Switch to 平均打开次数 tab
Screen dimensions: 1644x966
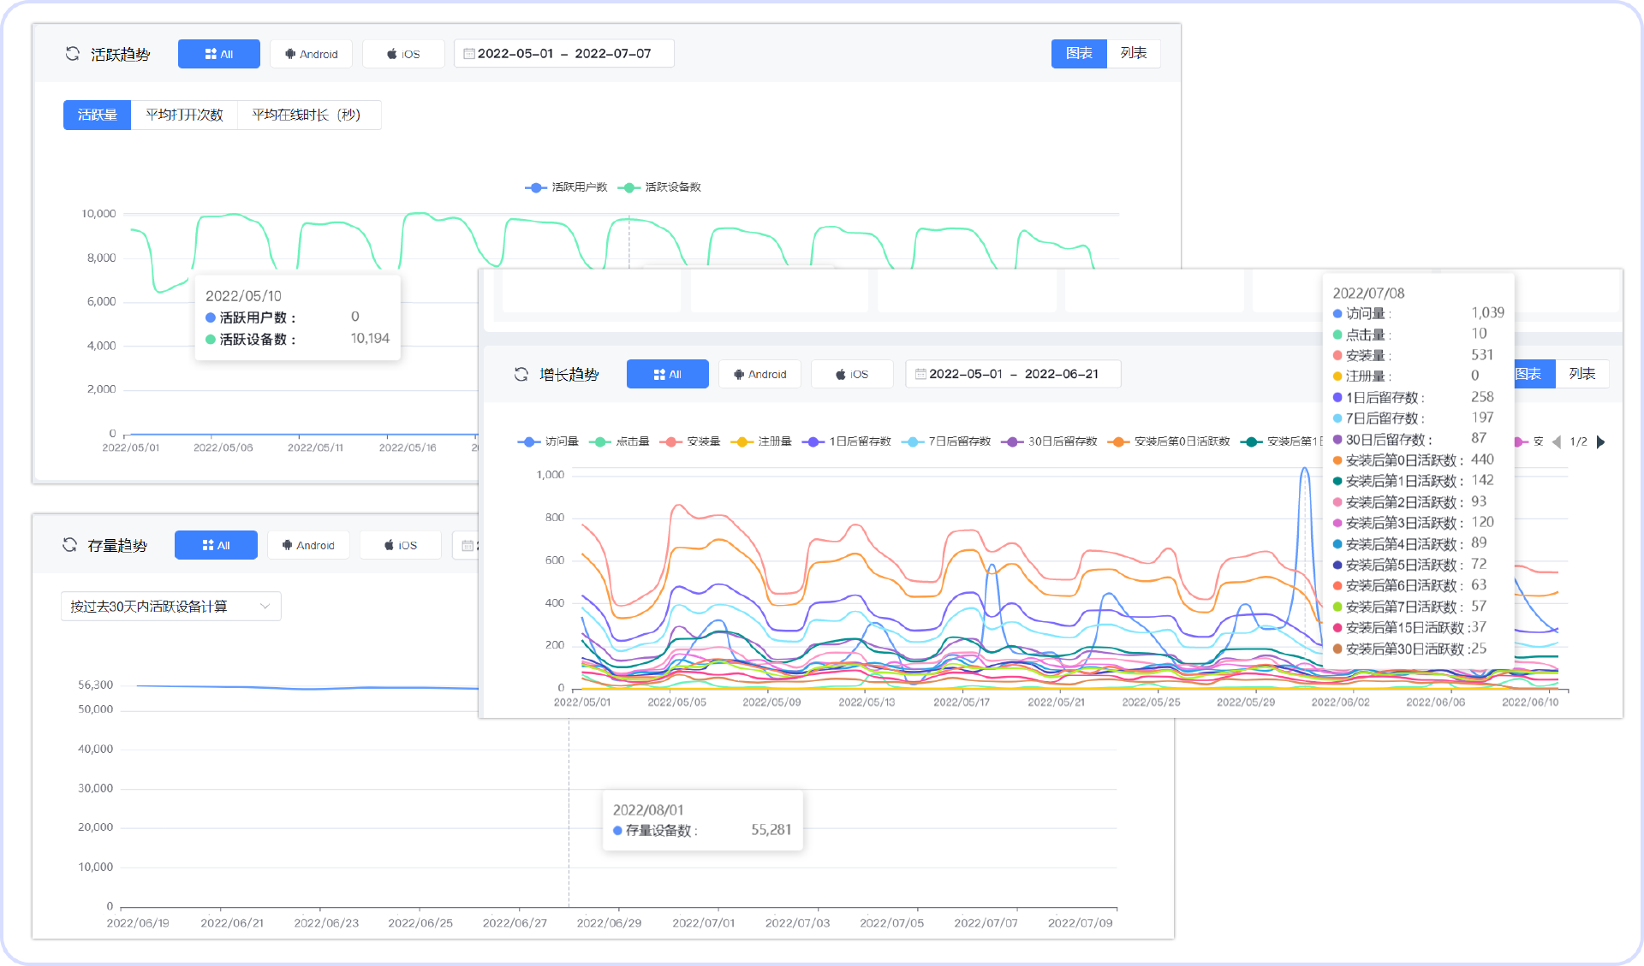point(184,115)
